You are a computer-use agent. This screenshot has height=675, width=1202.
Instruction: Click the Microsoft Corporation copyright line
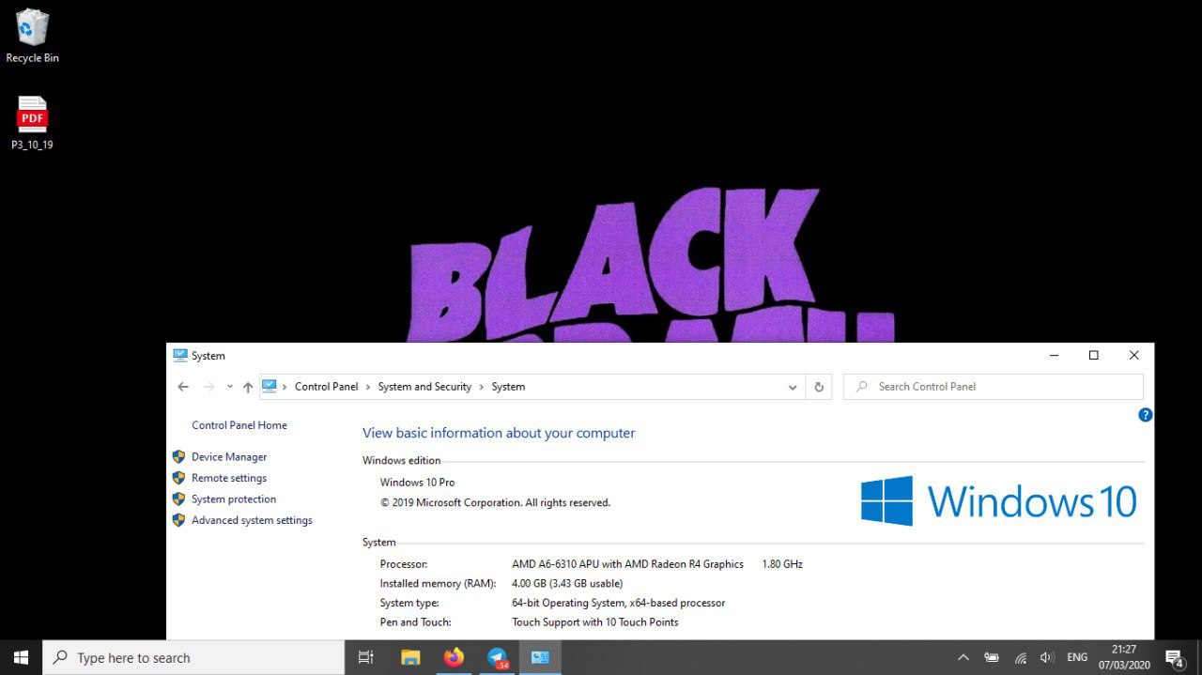495,502
